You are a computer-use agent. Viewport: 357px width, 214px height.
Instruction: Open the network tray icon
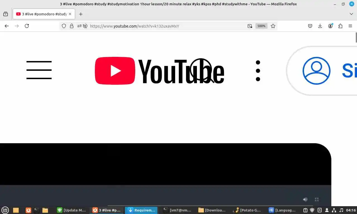(334, 210)
